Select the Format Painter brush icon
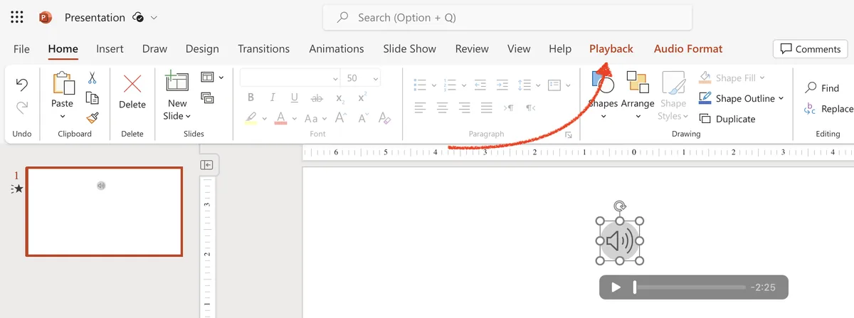The height and width of the screenshot is (318, 854). (x=92, y=118)
